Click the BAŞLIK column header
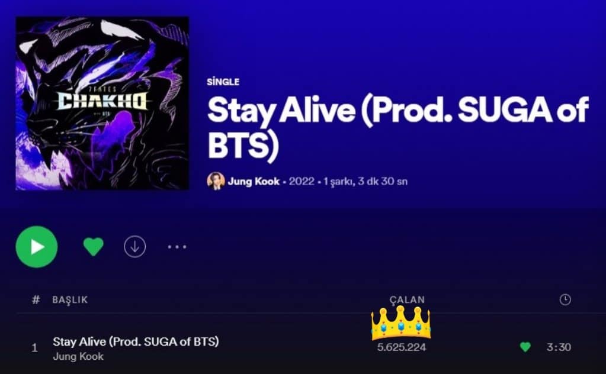 (70, 300)
